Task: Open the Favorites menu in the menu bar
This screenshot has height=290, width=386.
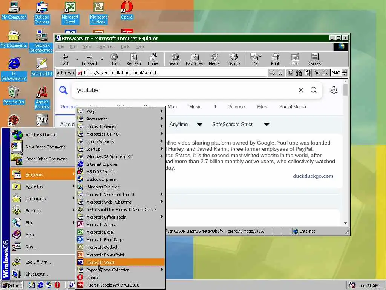Action: [106, 46]
